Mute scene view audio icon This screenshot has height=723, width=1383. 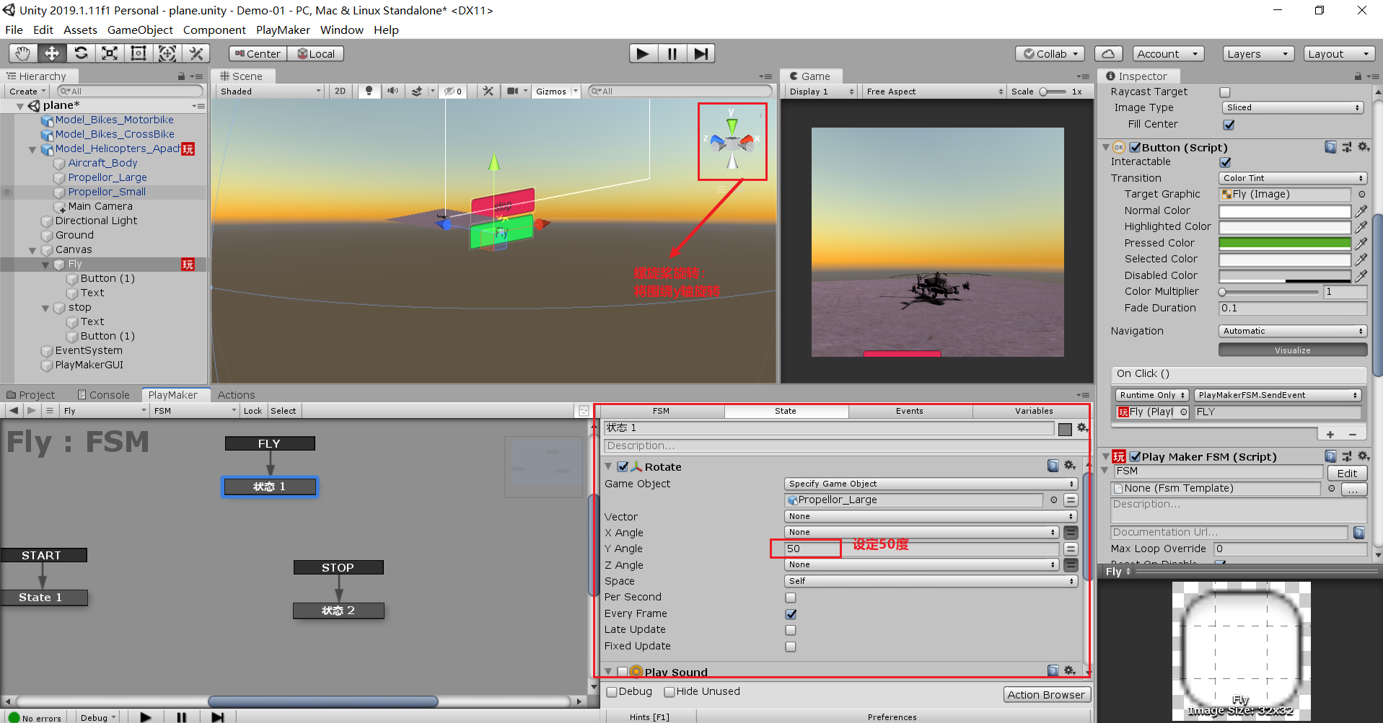coord(392,91)
